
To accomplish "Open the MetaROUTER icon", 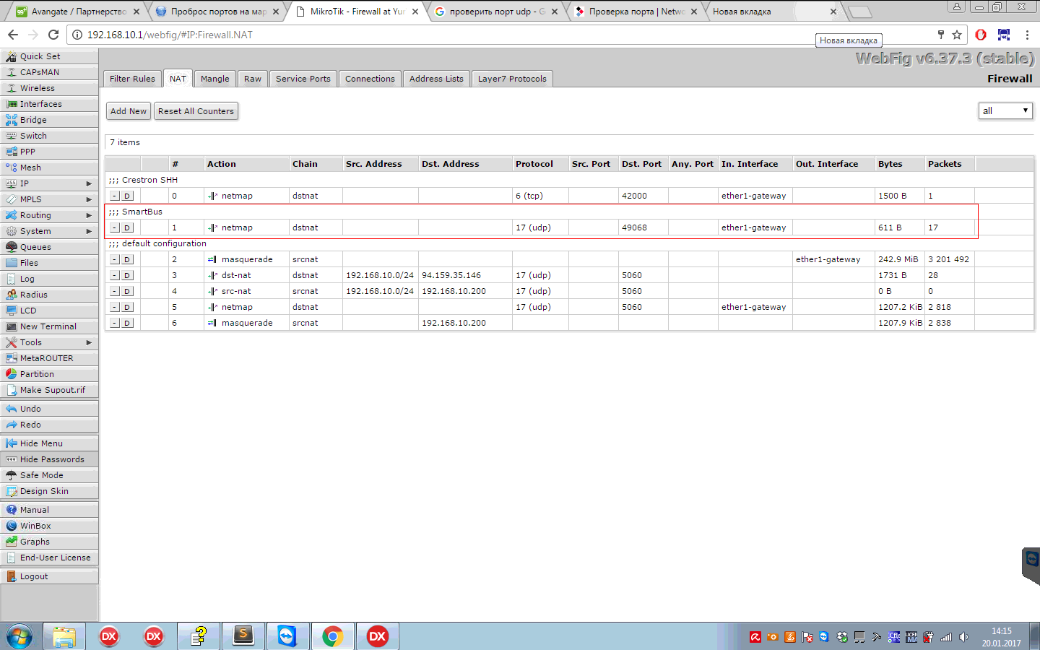I will [x=11, y=358].
